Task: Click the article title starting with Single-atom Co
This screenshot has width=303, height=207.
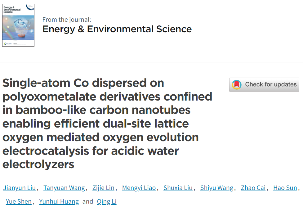Action: (x=107, y=124)
